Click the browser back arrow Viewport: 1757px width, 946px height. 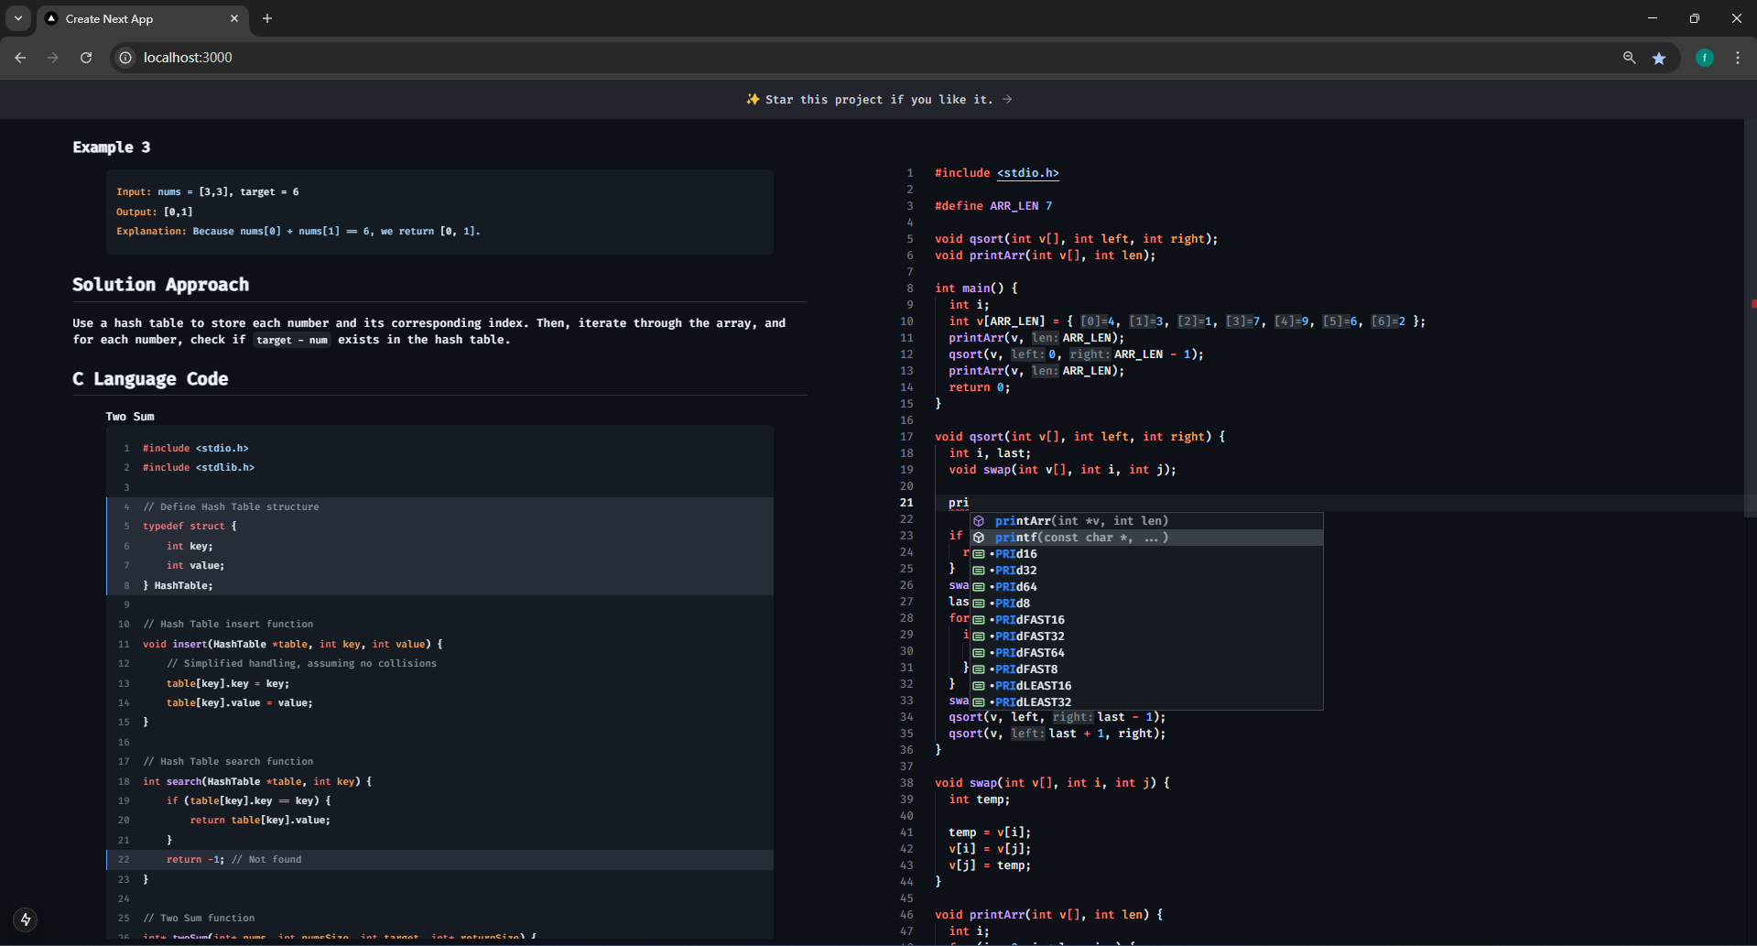20,58
